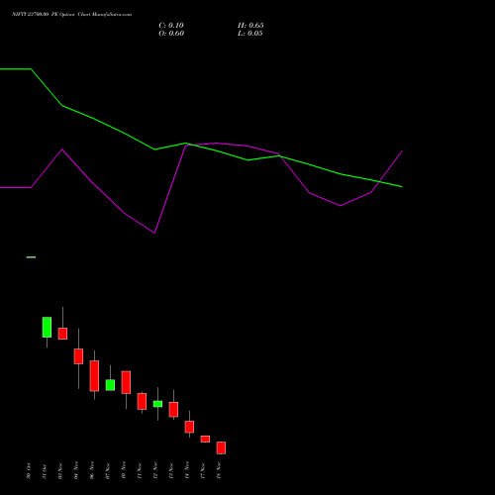The height and width of the screenshot is (495, 495).
Task: Select the tall red candle above 06 Nov
Action: 94,376
